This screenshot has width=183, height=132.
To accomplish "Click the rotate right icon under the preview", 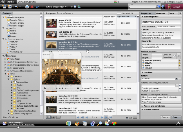I will [x=78, y=88].
